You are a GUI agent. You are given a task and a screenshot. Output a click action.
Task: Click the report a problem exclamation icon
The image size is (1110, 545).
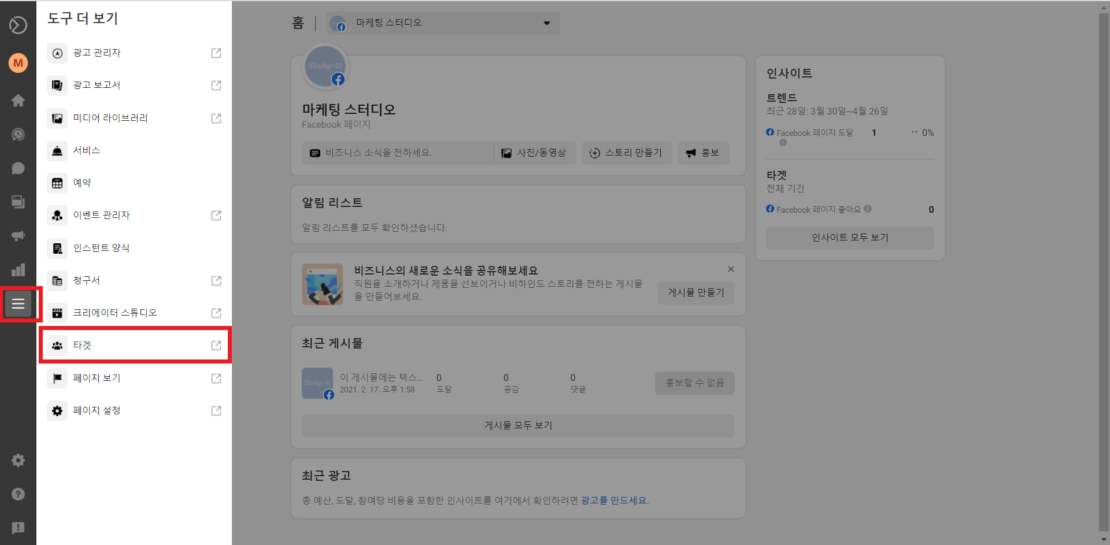pyautogui.click(x=18, y=528)
